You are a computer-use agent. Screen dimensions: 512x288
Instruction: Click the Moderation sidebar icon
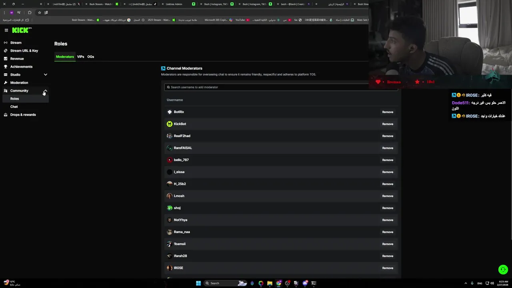6,83
